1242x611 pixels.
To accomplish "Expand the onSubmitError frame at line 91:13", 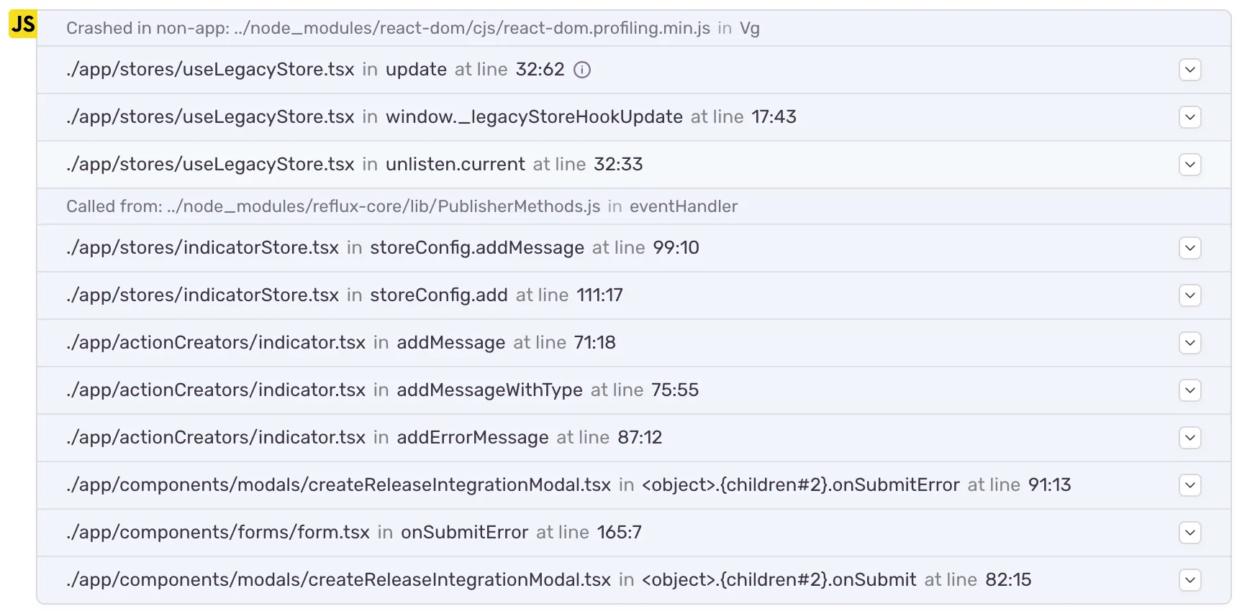I will (x=1189, y=485).
